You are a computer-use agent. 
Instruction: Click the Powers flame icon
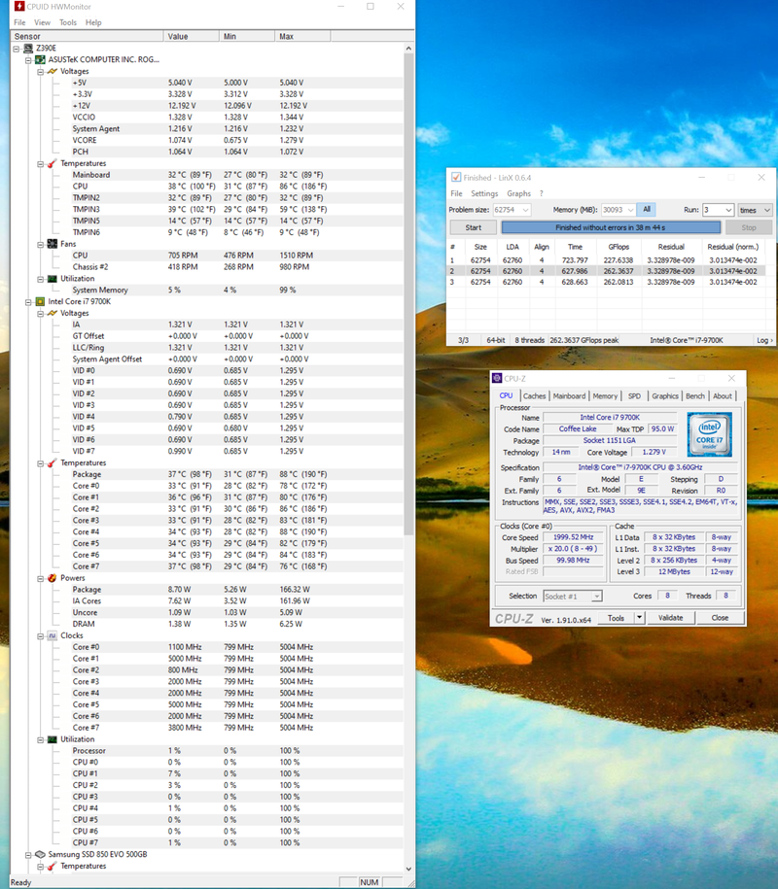point(53,578)
